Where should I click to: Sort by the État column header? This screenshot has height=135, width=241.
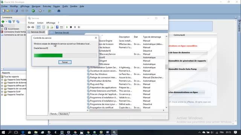coord(136,37)
